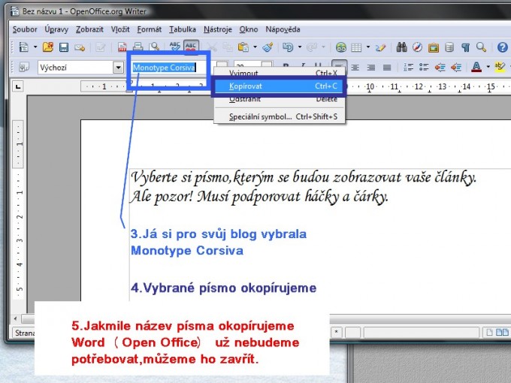
Task: Toggle Nonprinting Characters pilcrow icon
Action: (x=465, y=47)
